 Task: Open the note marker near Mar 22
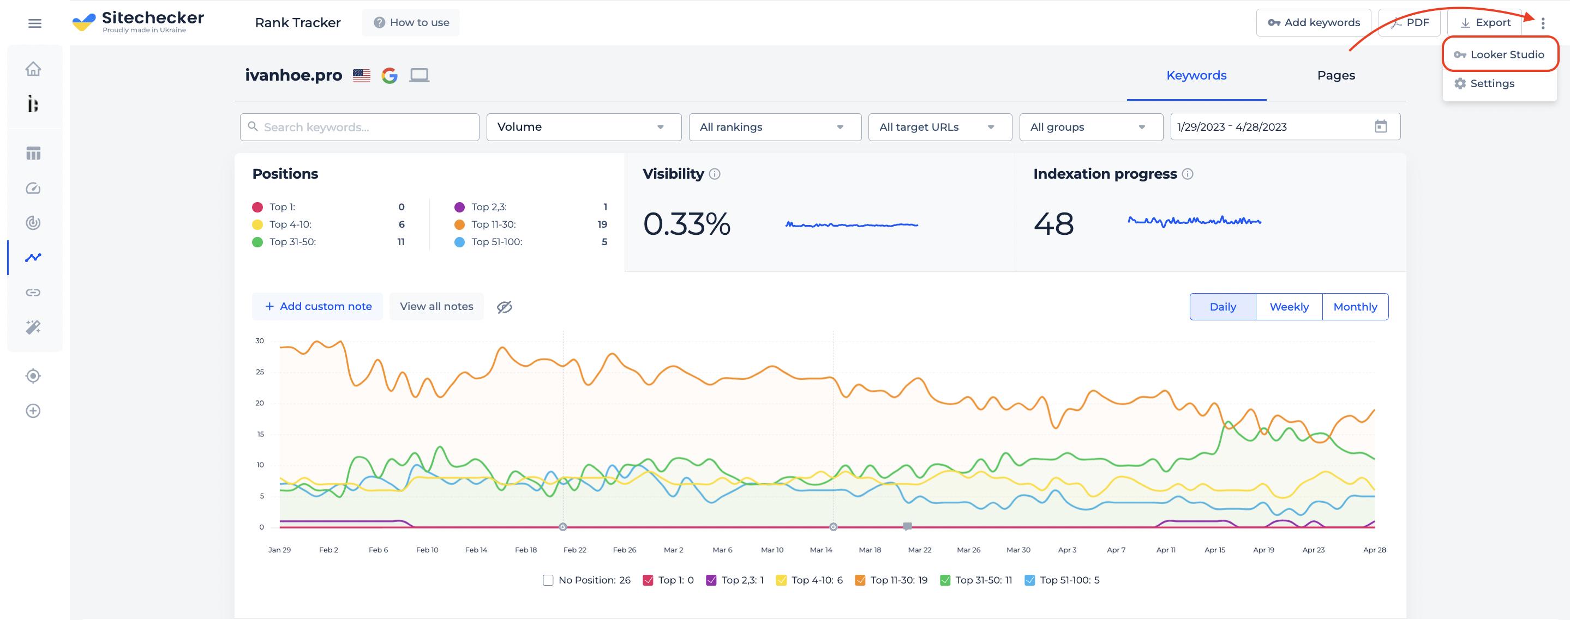click(908, 526)
